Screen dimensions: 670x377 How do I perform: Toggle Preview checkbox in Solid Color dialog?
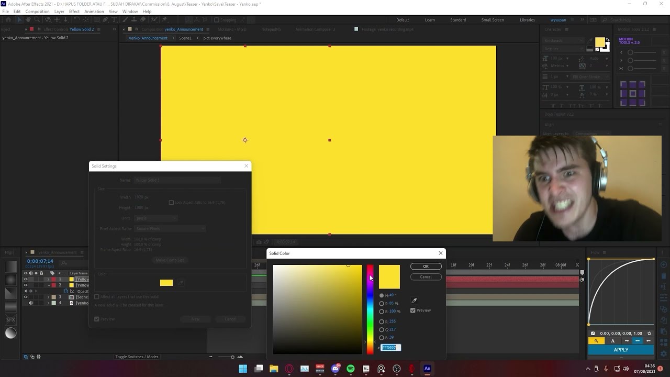pyautogui.click(x=413, y=311)
